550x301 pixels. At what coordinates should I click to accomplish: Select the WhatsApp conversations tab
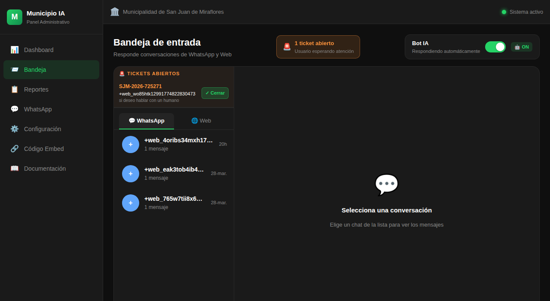point(147,121)
